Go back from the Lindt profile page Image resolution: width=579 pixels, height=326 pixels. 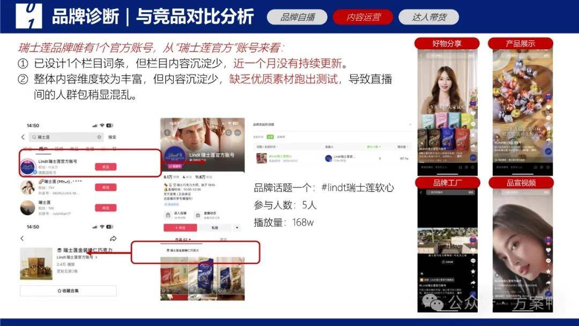click(x=167, y=132)
